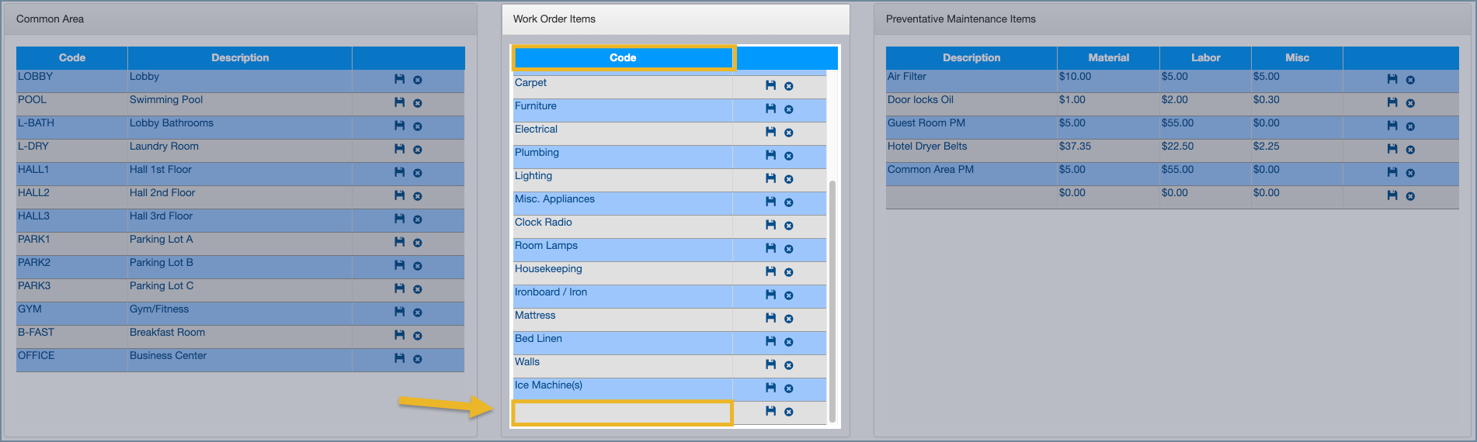
Task: Delete the Mattress work order item
Action: point(789,319)
